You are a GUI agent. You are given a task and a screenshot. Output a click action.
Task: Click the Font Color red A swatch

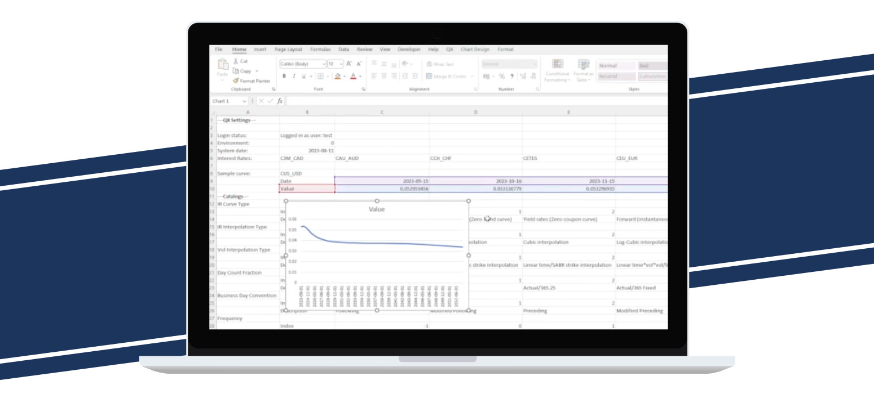click(x=352, y=76)
